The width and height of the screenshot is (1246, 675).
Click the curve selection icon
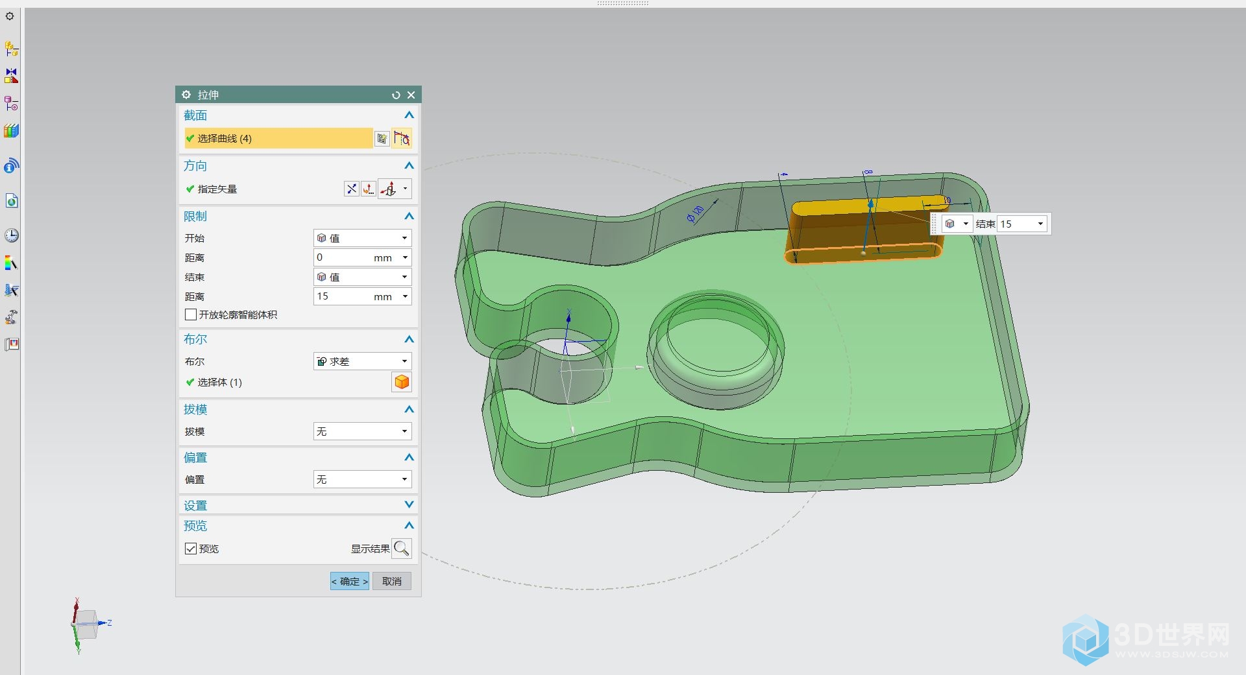tap(402, 138)
